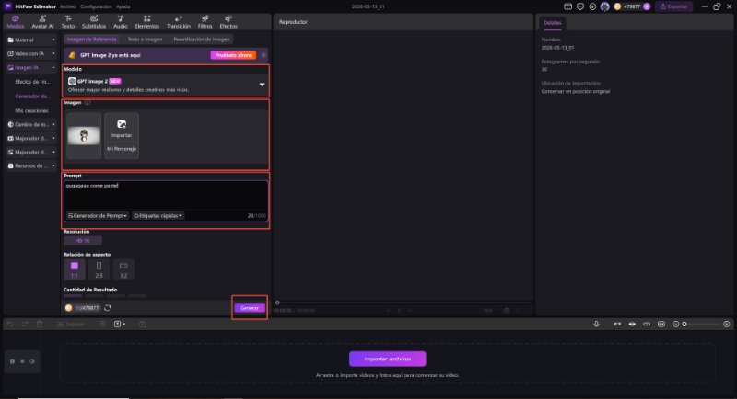Click the download icon in title bar

(x=592, y=6)
